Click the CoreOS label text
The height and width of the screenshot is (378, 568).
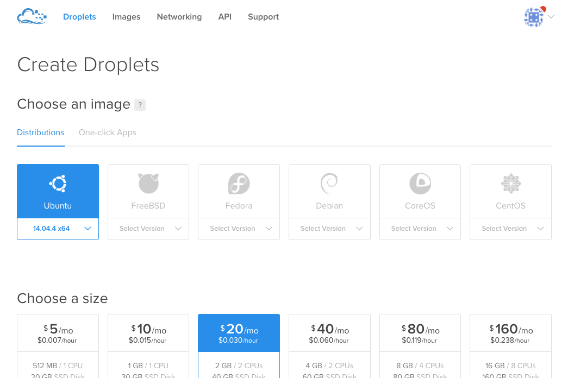tap(420, 206)
